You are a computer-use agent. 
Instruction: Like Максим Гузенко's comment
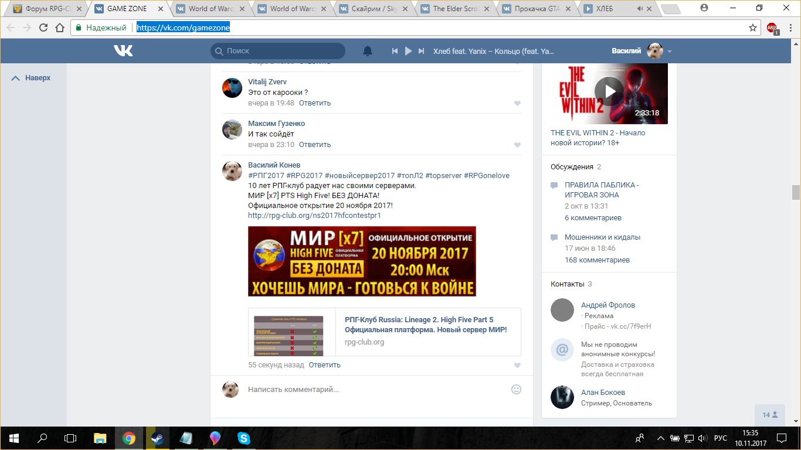(517, 145)
